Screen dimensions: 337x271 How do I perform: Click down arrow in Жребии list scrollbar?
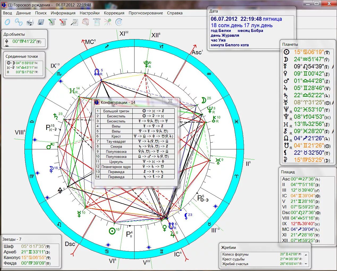[x=306, y=264]
